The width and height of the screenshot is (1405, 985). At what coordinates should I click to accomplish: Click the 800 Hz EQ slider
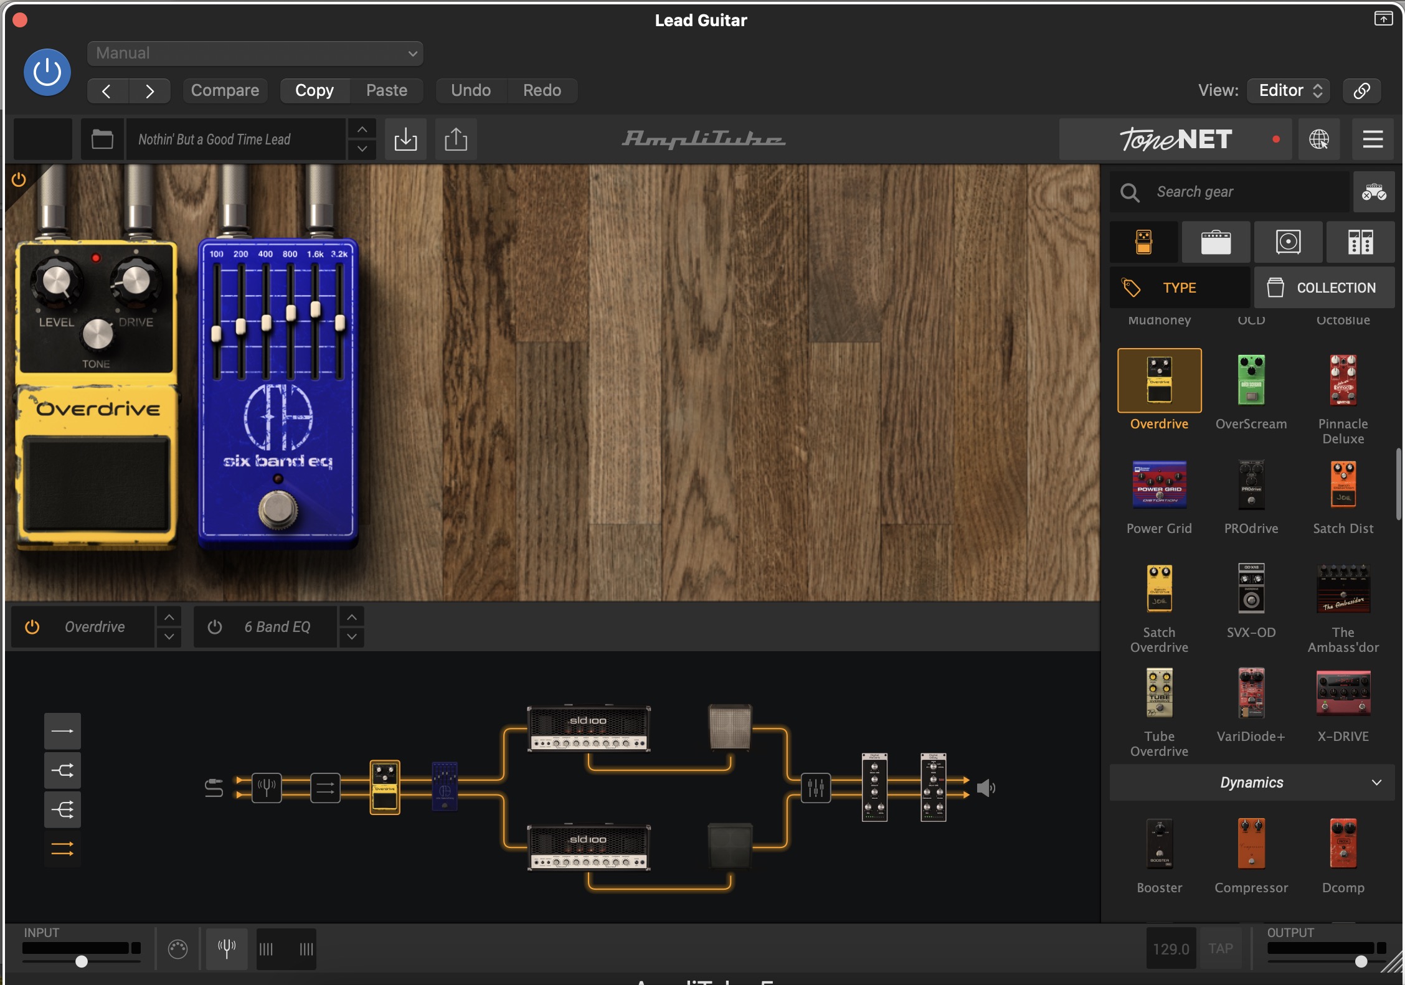coord(291,313)
